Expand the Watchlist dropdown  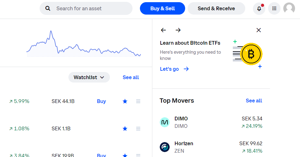coord(89,77)
